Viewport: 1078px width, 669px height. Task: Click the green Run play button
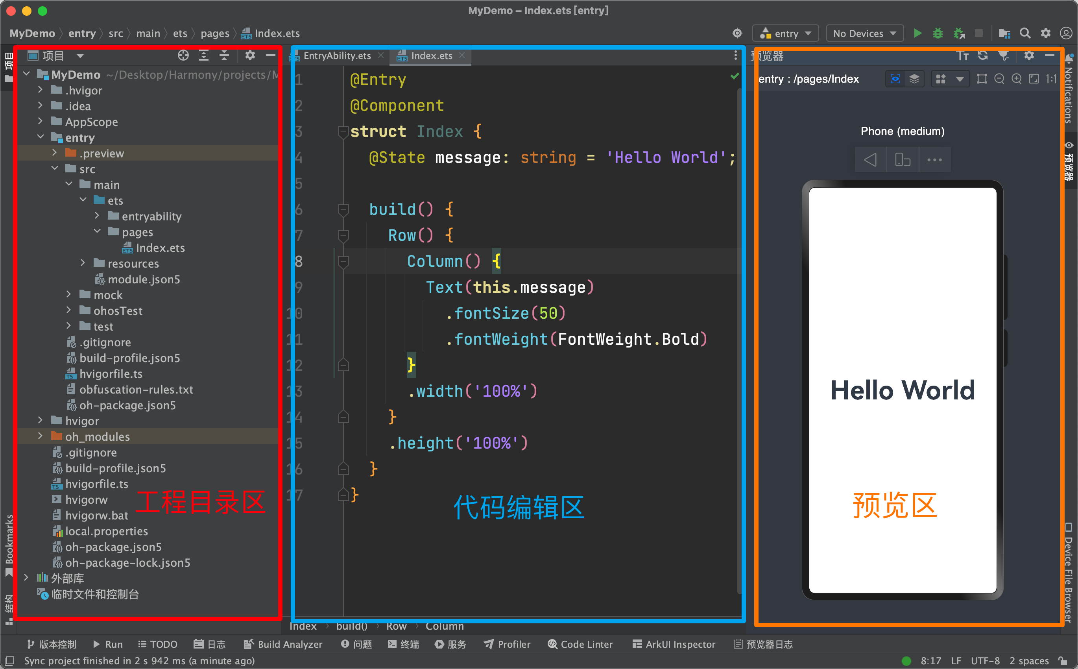(917, 33)
